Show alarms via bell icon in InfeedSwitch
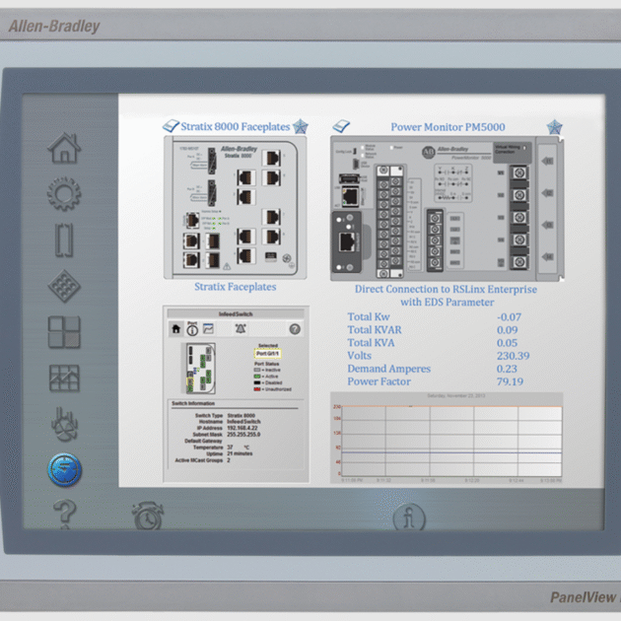Viewport: 621px width, 621px height. (x=241, y=329)
